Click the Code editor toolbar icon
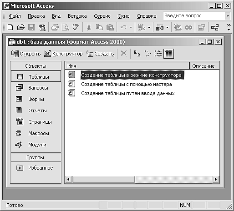The width and height of the screenshot is (234, 211). click(178, 27)
